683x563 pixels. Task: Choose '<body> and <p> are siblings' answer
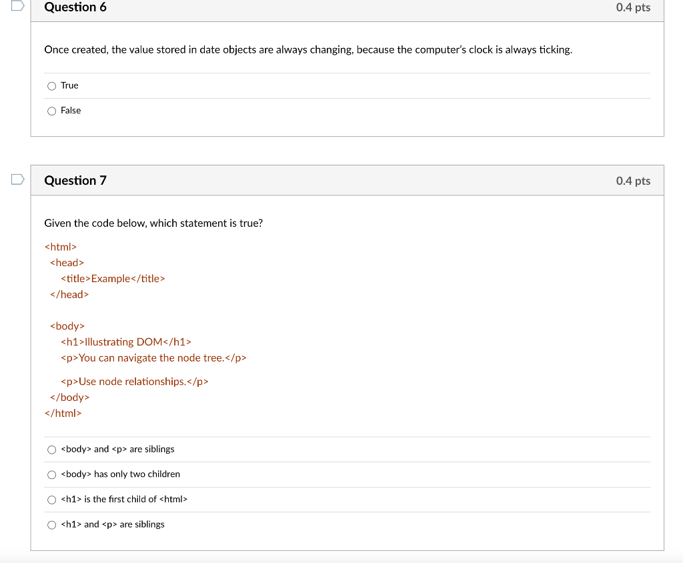(x=51, y=450)
